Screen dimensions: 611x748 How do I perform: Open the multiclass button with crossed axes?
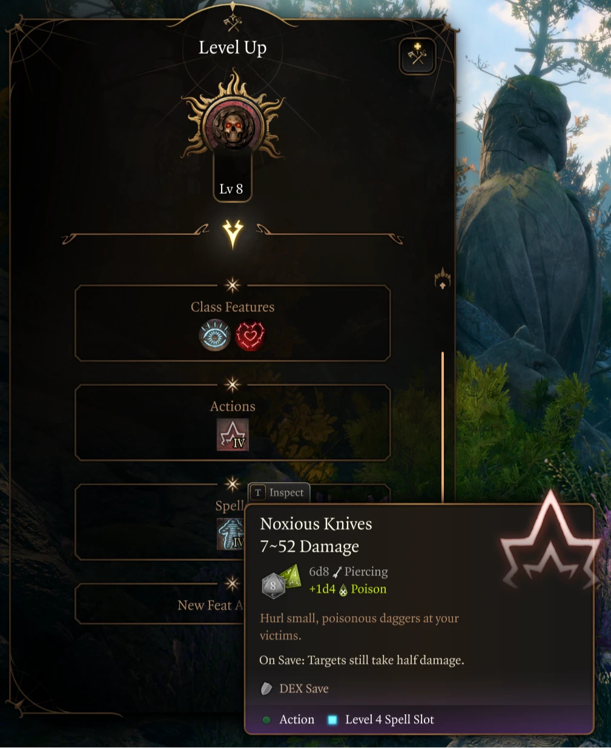[x=417, y=56]
